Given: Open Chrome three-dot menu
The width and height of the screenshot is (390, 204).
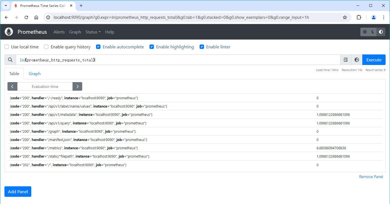Looking at the screenshot, I should (384, 17).
